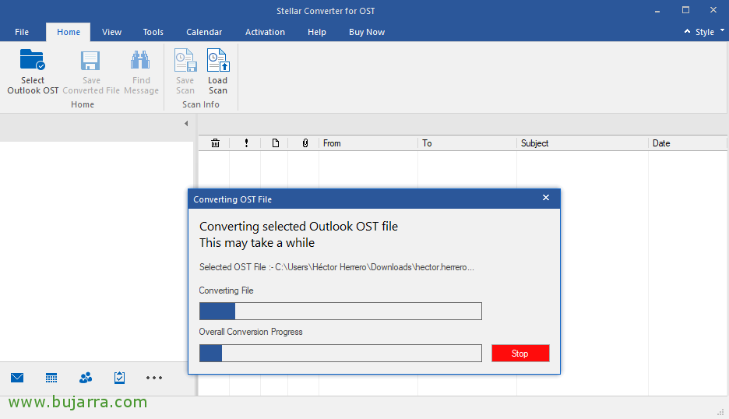Close the Converting OST File dialog
The image size is (729, 419).
(x=546, y=198)
